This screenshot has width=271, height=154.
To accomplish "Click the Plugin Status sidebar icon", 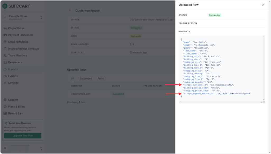I will click(x=5, y=28).
